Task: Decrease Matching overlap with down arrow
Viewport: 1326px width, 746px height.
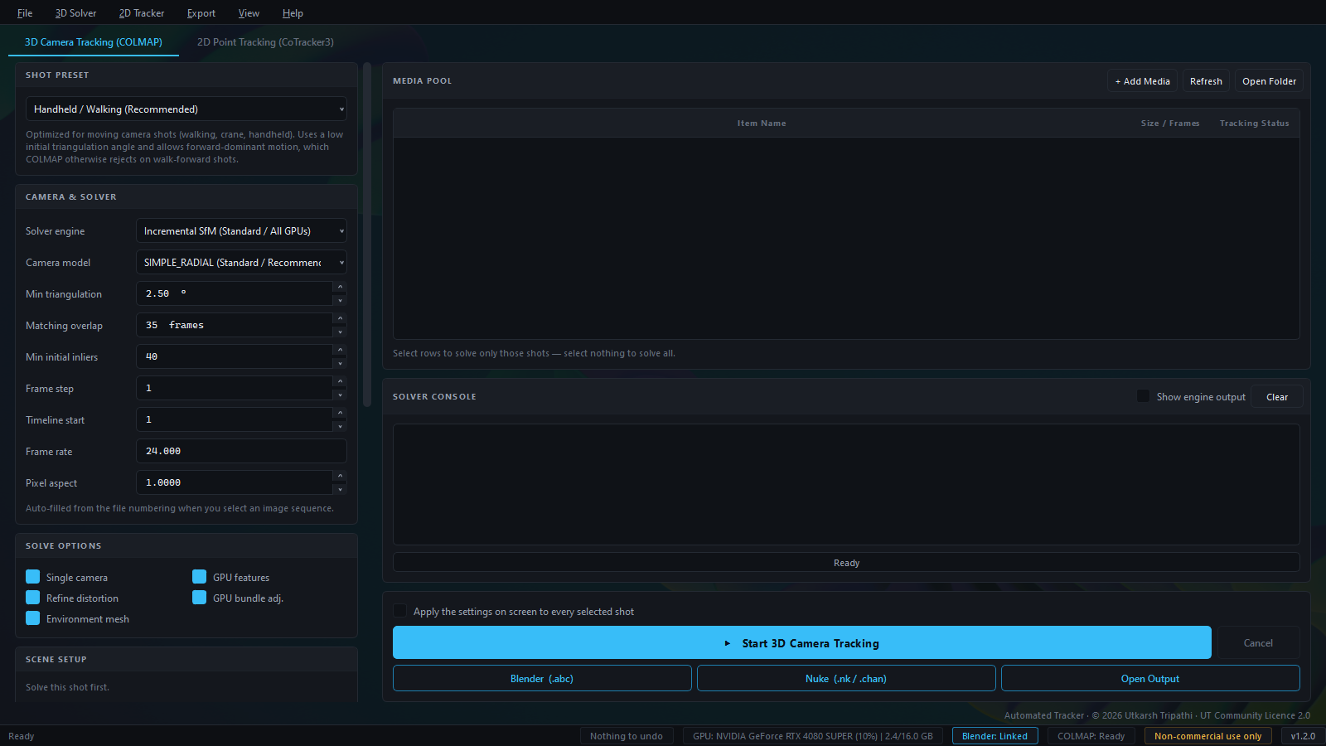Action: coord(340,332)
